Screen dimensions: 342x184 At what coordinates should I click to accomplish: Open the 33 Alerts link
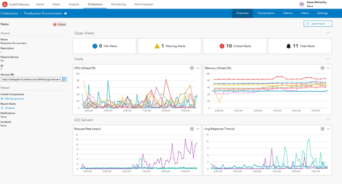(10, 108)
